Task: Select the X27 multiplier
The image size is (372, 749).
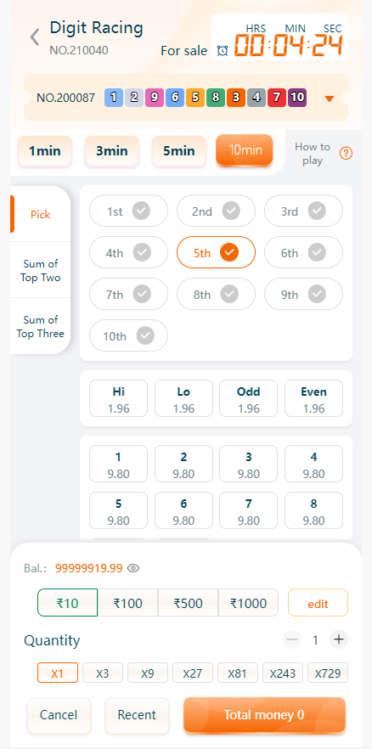Action: click(x=193, y=673)
